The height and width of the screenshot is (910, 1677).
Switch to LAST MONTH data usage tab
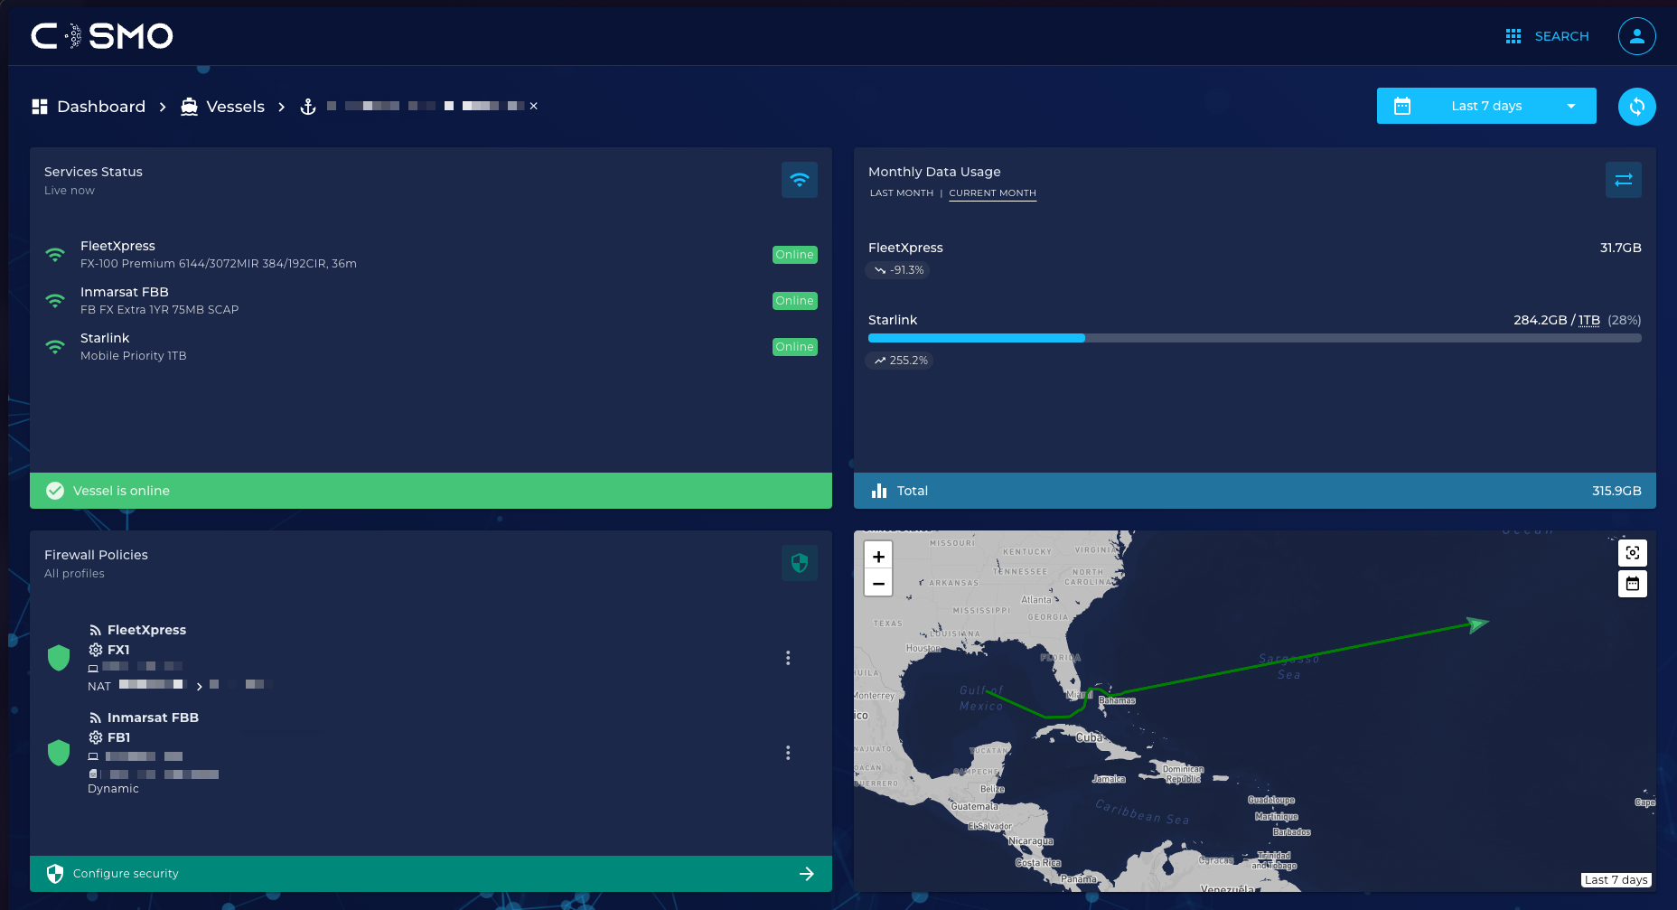[901, 193]
